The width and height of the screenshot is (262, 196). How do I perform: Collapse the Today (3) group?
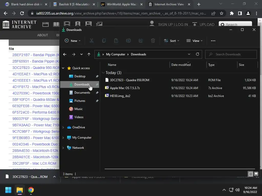pyautogui.click(x=103, y=73)
